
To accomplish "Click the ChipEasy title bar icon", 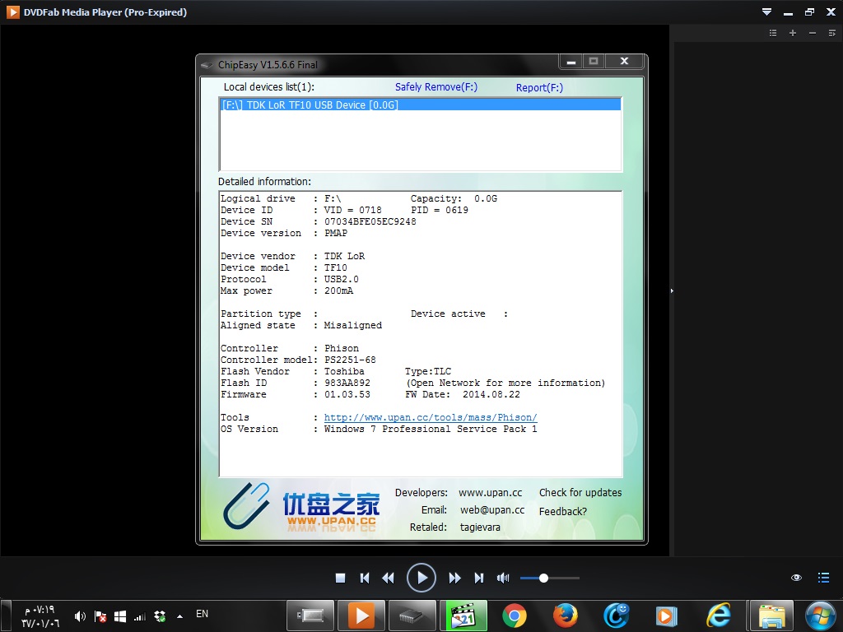I will (x=207, y=66).
